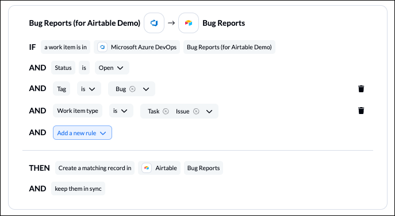
Task: Click the Airtable icon in header
Action: [x=189, y=23]
